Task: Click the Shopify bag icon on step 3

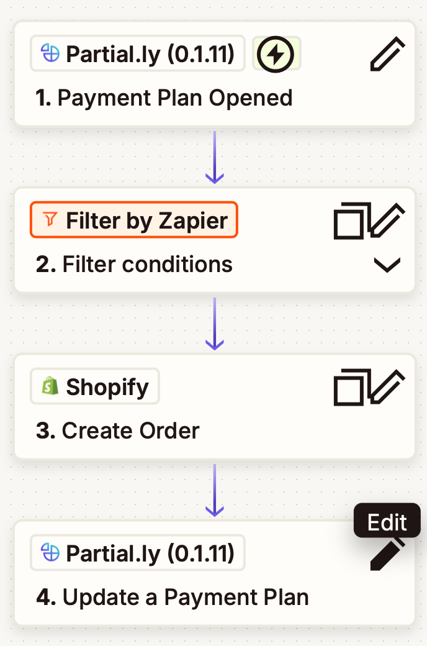Action: 48,386
